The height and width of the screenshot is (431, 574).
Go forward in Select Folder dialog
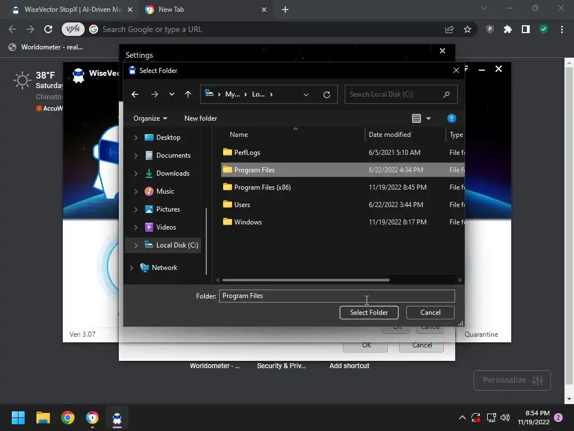[155, 94]
